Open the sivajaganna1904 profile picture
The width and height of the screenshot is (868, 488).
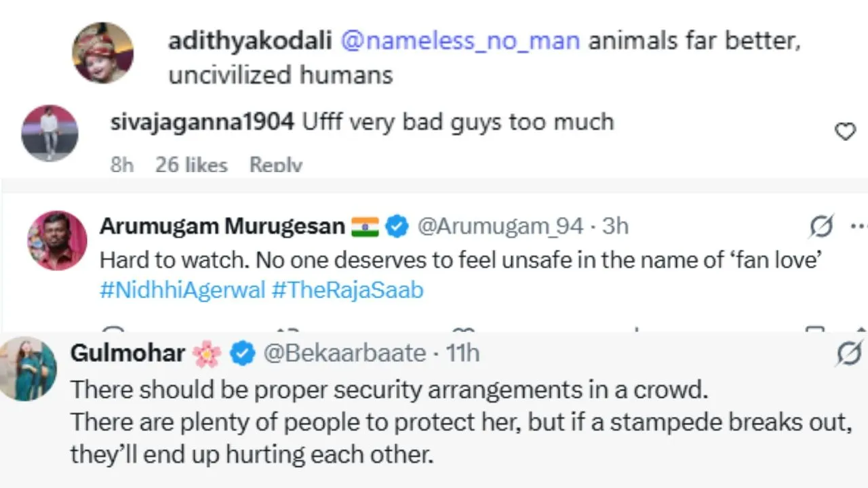click(x=50, y=132)
